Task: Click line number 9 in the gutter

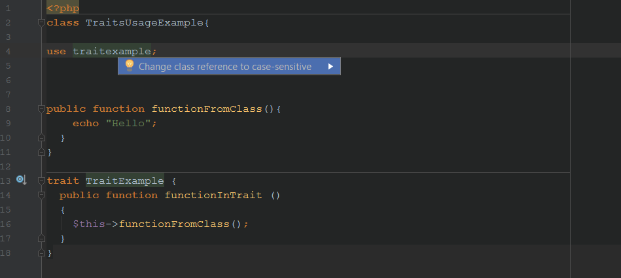Action: coord(8,123)
